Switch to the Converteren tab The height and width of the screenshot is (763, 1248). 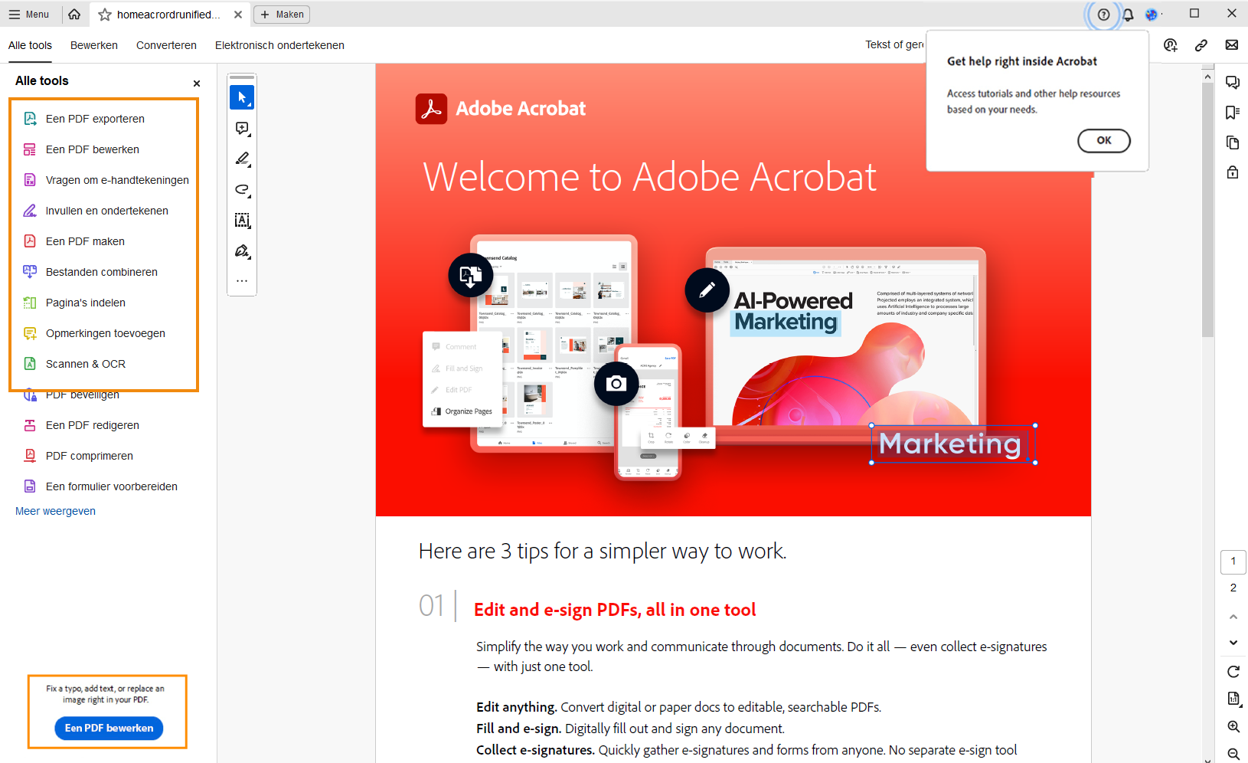[166, 45]
